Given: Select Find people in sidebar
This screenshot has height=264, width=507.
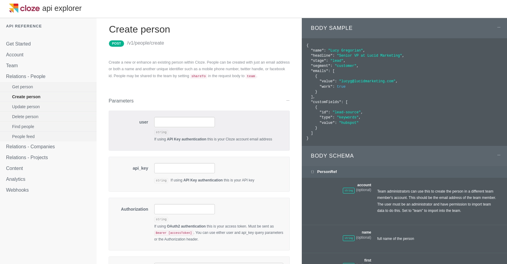Looking at the screenshot, I should pos(48,127).
